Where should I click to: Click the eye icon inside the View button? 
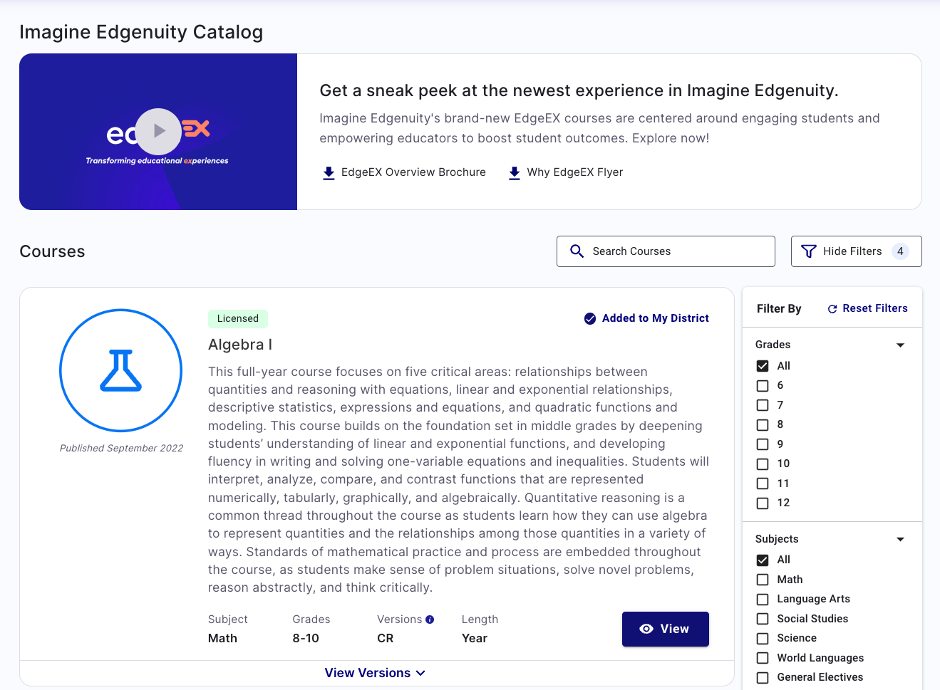click(x=646, y=629)
